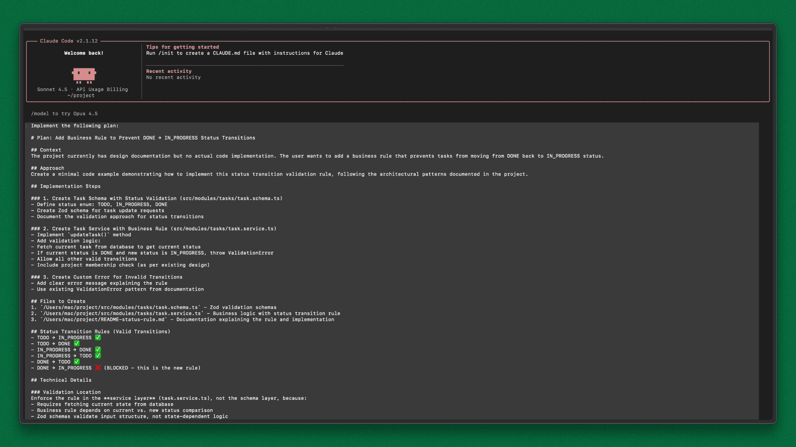Image resolution: width=796 pixels, height=447 pixels.
Task: Click the pink Claude Code mascot icon
Action: (84, 75)
